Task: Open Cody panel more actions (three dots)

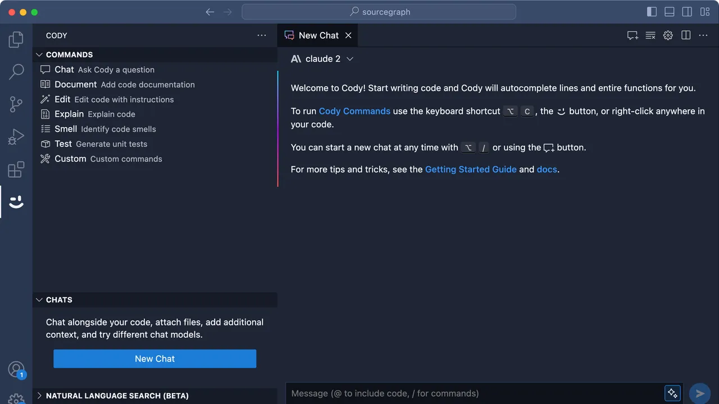Action: 262,35
